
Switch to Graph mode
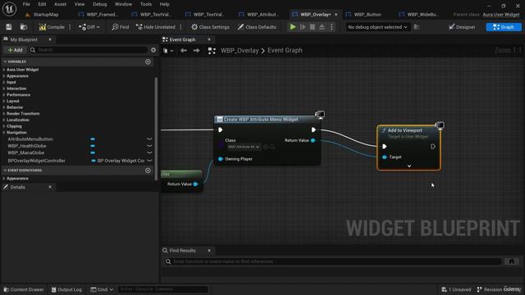tap(504, 27)
